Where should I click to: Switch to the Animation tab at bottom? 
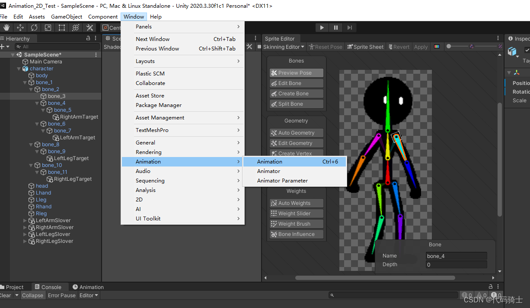tap(88, 287)
